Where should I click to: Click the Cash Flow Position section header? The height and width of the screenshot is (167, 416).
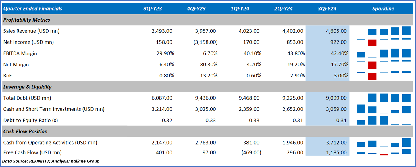point(25,131)
